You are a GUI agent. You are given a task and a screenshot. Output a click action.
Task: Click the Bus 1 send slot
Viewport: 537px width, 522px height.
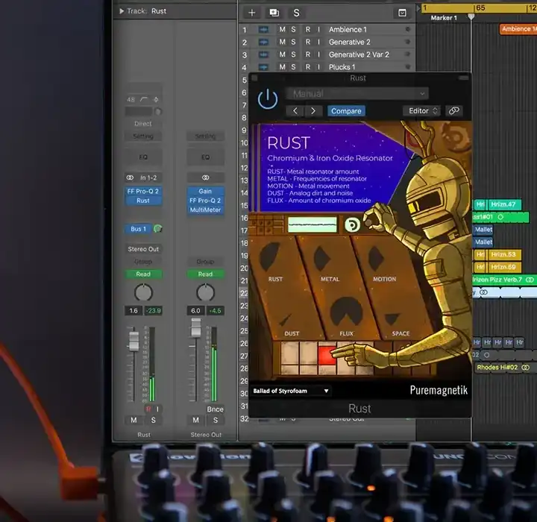tap(138, 229)
